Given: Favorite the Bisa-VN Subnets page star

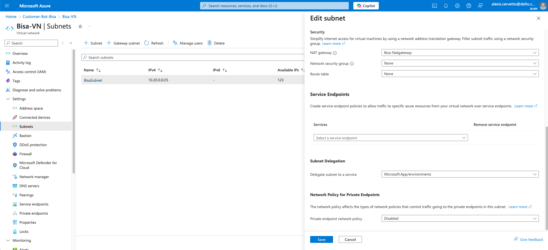Looking at the screenshot, I should click(x=80, y=26).
